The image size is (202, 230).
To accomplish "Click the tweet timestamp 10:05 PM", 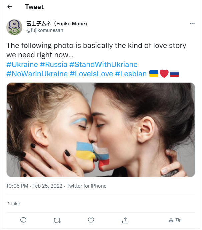I will point(17,186).
